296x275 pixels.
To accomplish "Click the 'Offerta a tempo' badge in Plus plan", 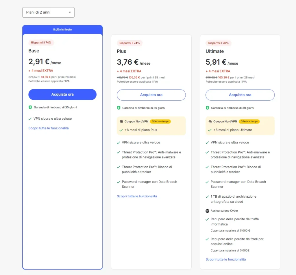I will coord(160,121).
